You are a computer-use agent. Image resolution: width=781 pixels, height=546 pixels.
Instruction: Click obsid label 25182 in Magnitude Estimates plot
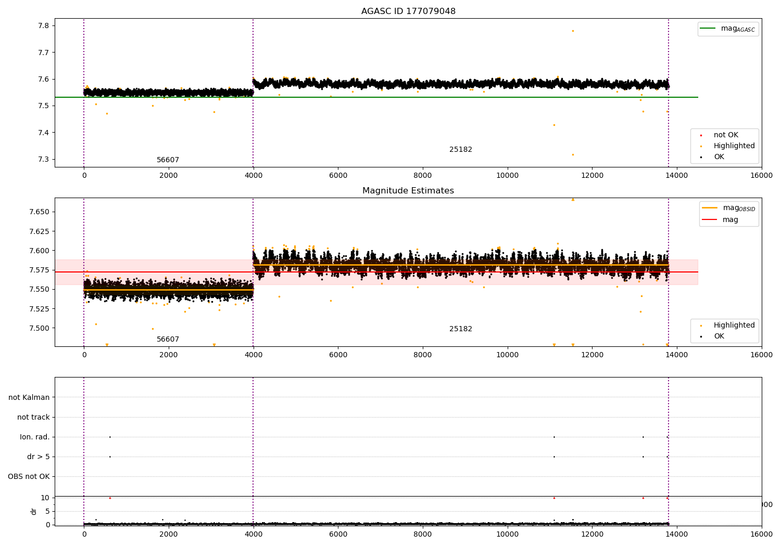(x=461, y=329)
